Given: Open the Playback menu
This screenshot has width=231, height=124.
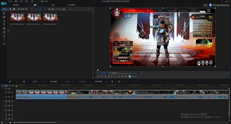Looking at the screenshot, I should pos(27,1).
